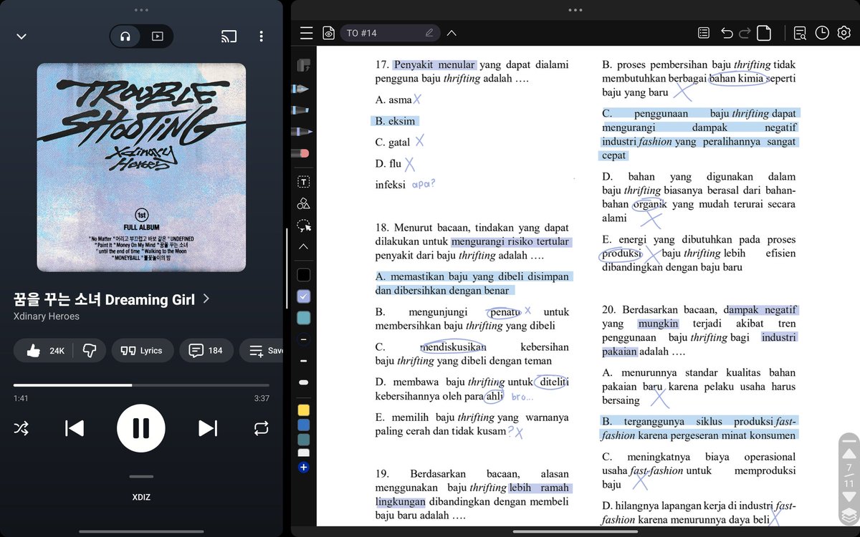Minimize the music player with the down chevron
This screenshot has width=860, height=537.
(21, 37)
